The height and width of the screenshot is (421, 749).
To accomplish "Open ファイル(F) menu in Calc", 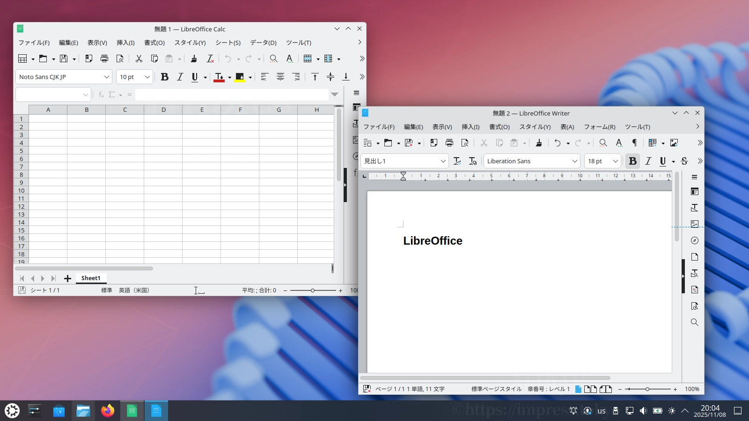I will [34, 43].
